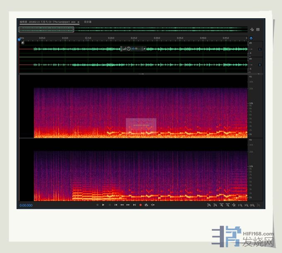Click the first zoom button in the zoom toolbar
This screenshot has width=282, height=253.
[x=209, y=205]
